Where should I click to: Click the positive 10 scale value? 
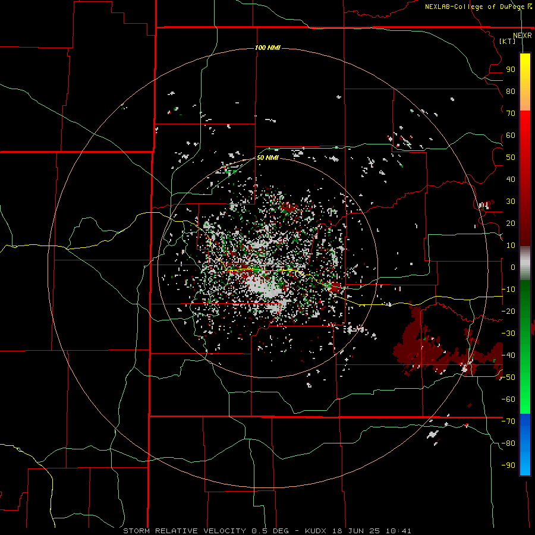(x=511, y=246)
